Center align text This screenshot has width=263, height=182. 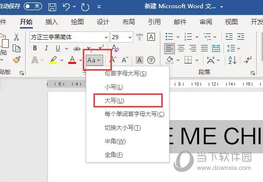(181, 48)
